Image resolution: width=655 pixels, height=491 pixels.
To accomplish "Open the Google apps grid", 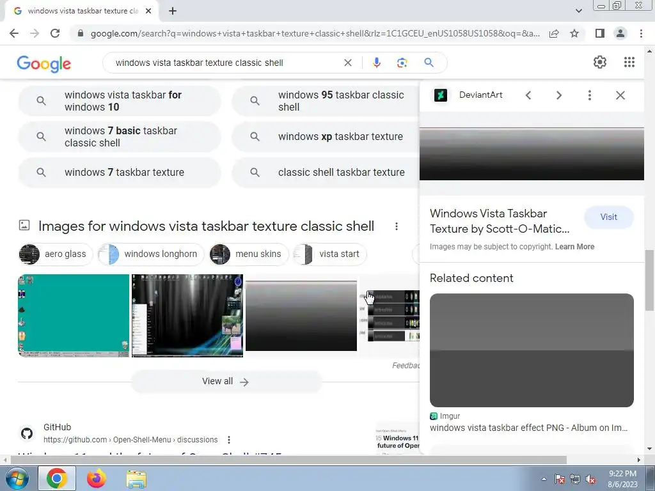I will (629, 62).
